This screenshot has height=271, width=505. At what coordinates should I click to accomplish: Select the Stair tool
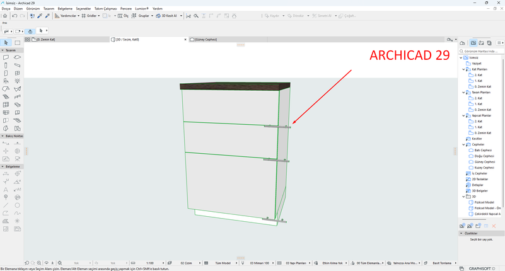point(6,96)
